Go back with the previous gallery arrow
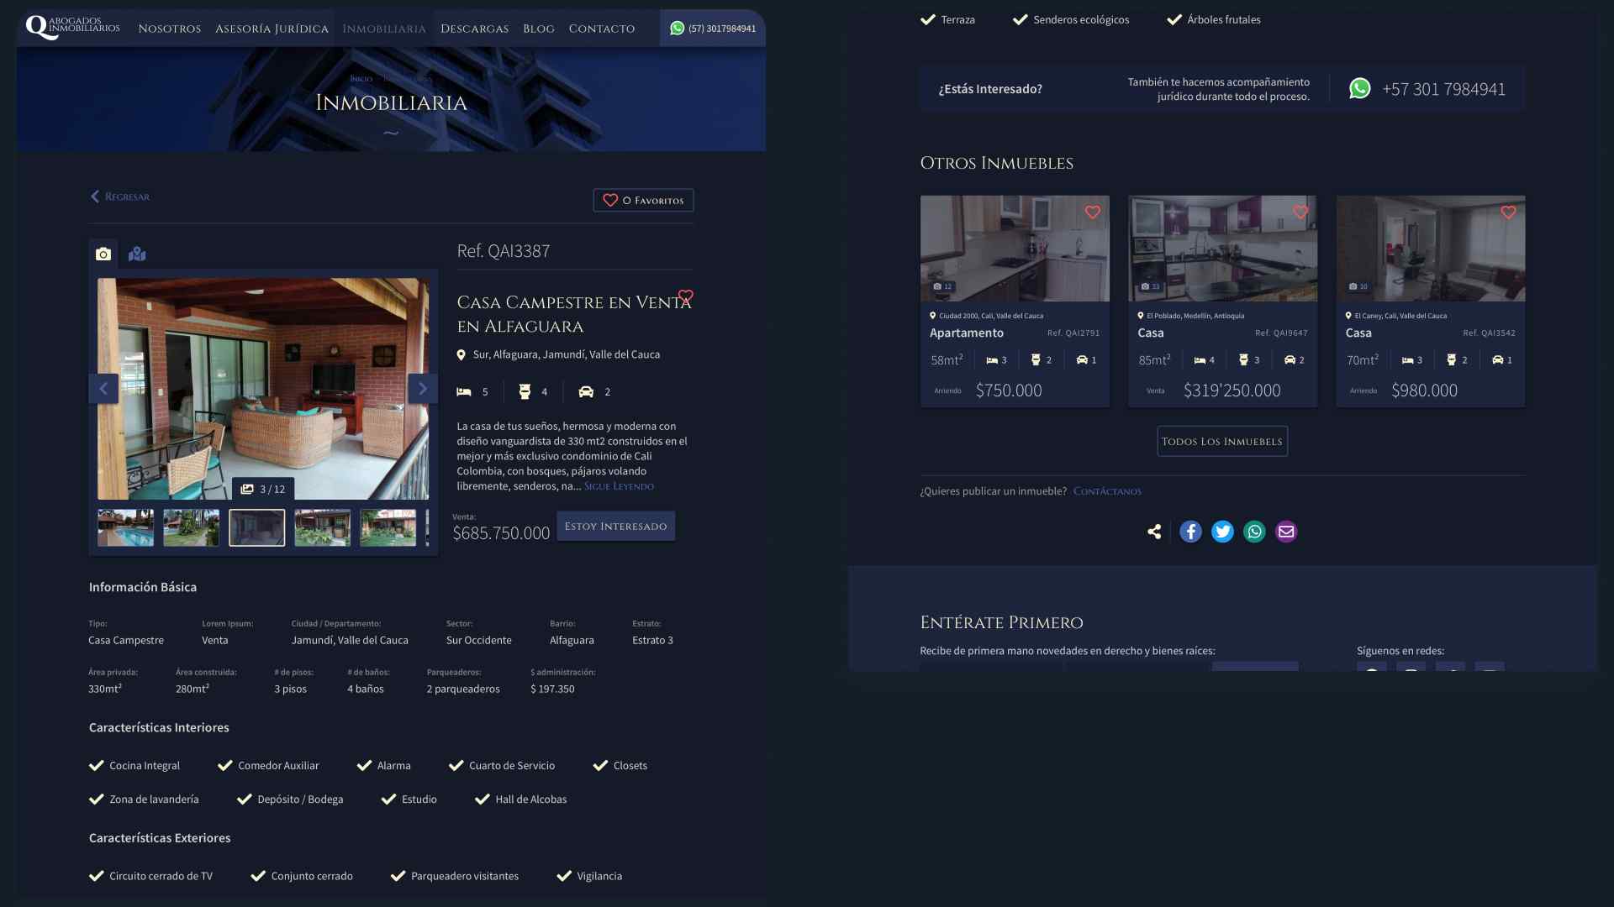 103,388
